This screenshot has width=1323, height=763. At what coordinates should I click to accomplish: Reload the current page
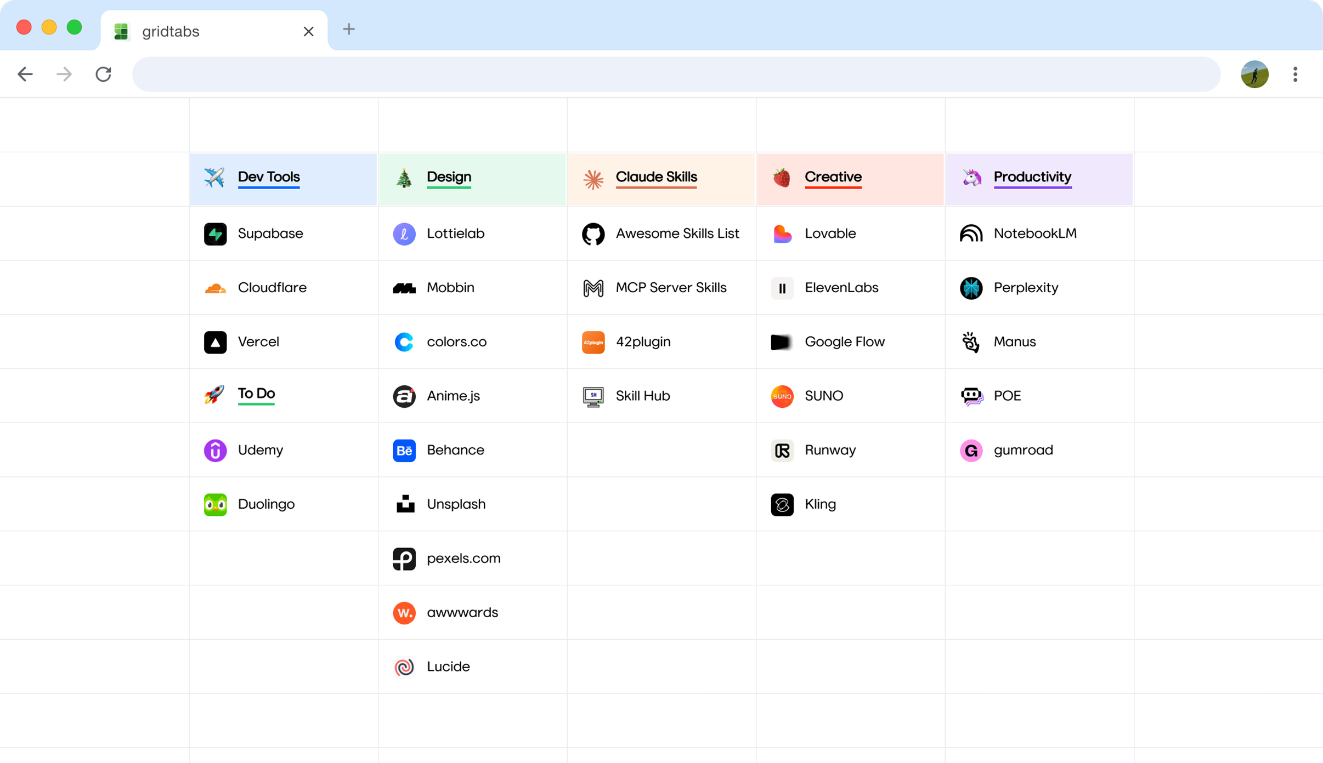pyautogui.click(x=103, y=74)
